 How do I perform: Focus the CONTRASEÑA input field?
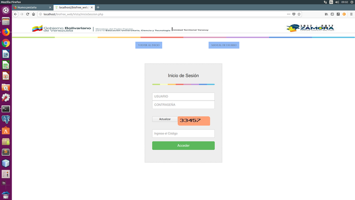point(184,105)
